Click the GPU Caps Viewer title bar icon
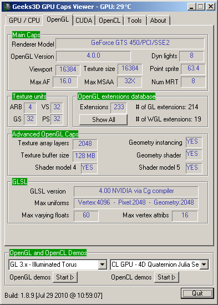Image resolution: width=218 pixels, height=305 pixels. click(x=7, y=7)
